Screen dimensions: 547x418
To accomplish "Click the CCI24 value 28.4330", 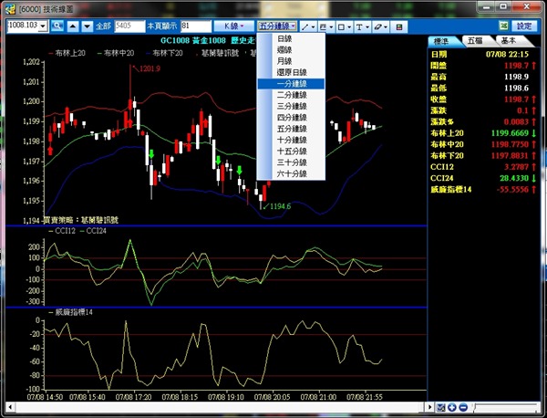I will 514,178.
